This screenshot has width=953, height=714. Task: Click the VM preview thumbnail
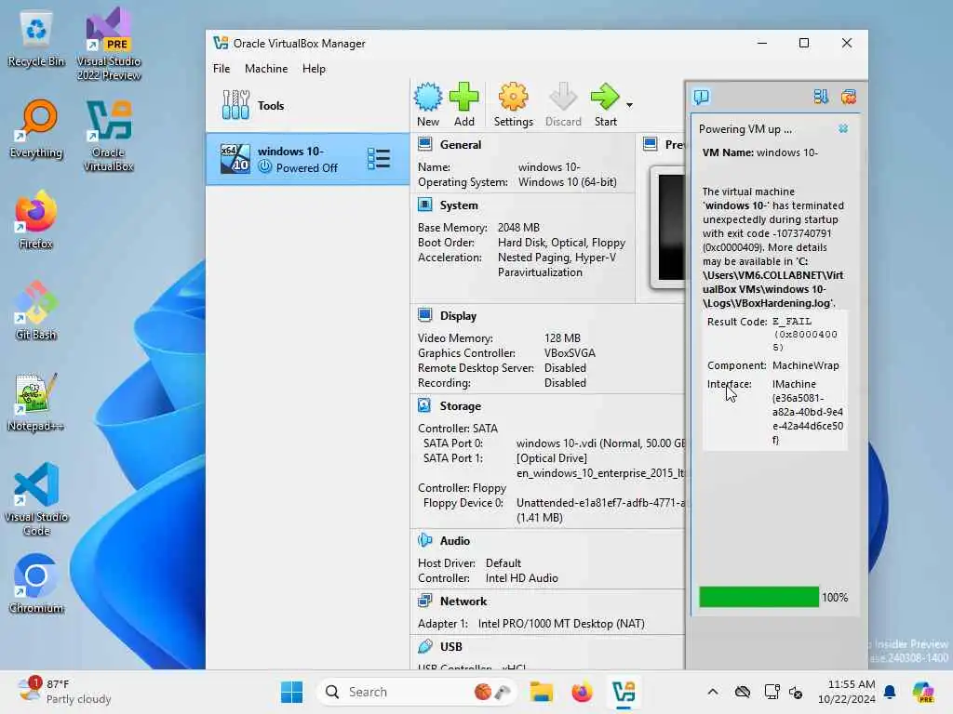[668, 228]
